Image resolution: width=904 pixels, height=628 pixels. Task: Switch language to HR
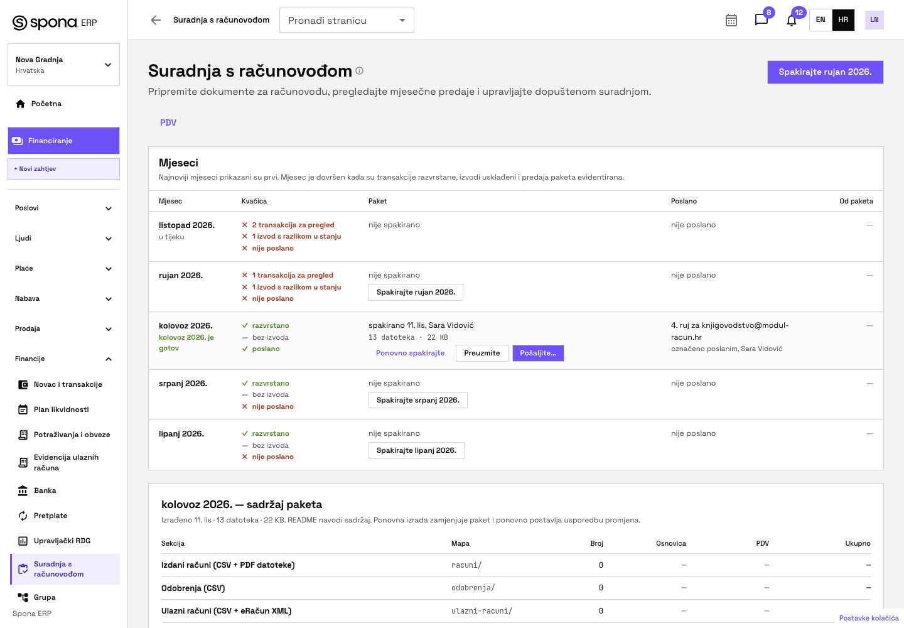[x=843, y=20]
